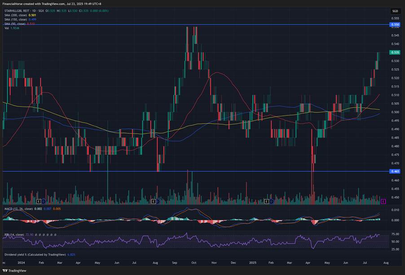The height and width of the screenshot is (275, 405).
Task: Click the yellow 0.501 SMA 200 value
Action: pyautogui.click(x=32, y=15)
